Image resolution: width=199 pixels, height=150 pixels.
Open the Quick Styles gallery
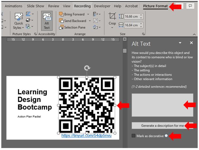pyautogui.click(x=19, y=21)
